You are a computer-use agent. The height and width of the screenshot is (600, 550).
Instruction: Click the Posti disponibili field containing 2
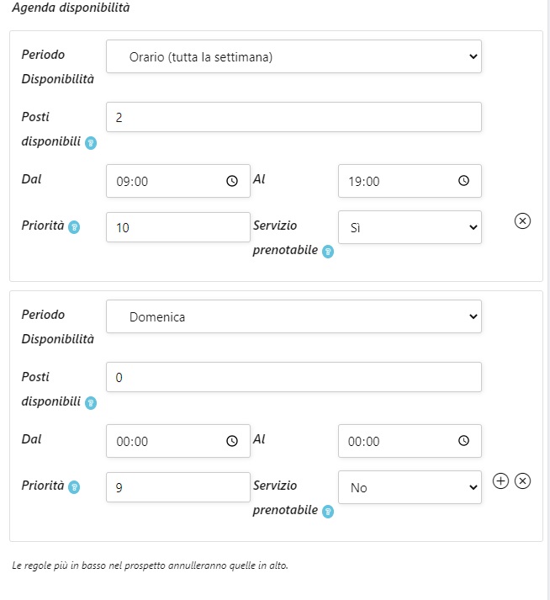pyautogui.click(x=294, y=117)
